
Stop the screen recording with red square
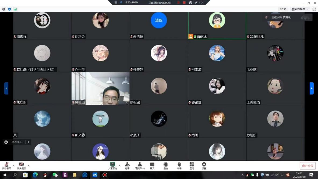(184, 2)
